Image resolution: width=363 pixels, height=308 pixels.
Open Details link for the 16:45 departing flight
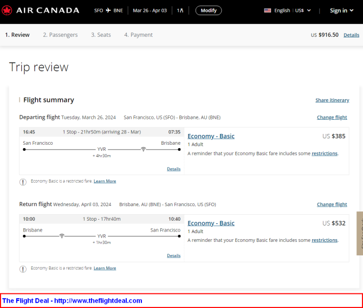173,169
